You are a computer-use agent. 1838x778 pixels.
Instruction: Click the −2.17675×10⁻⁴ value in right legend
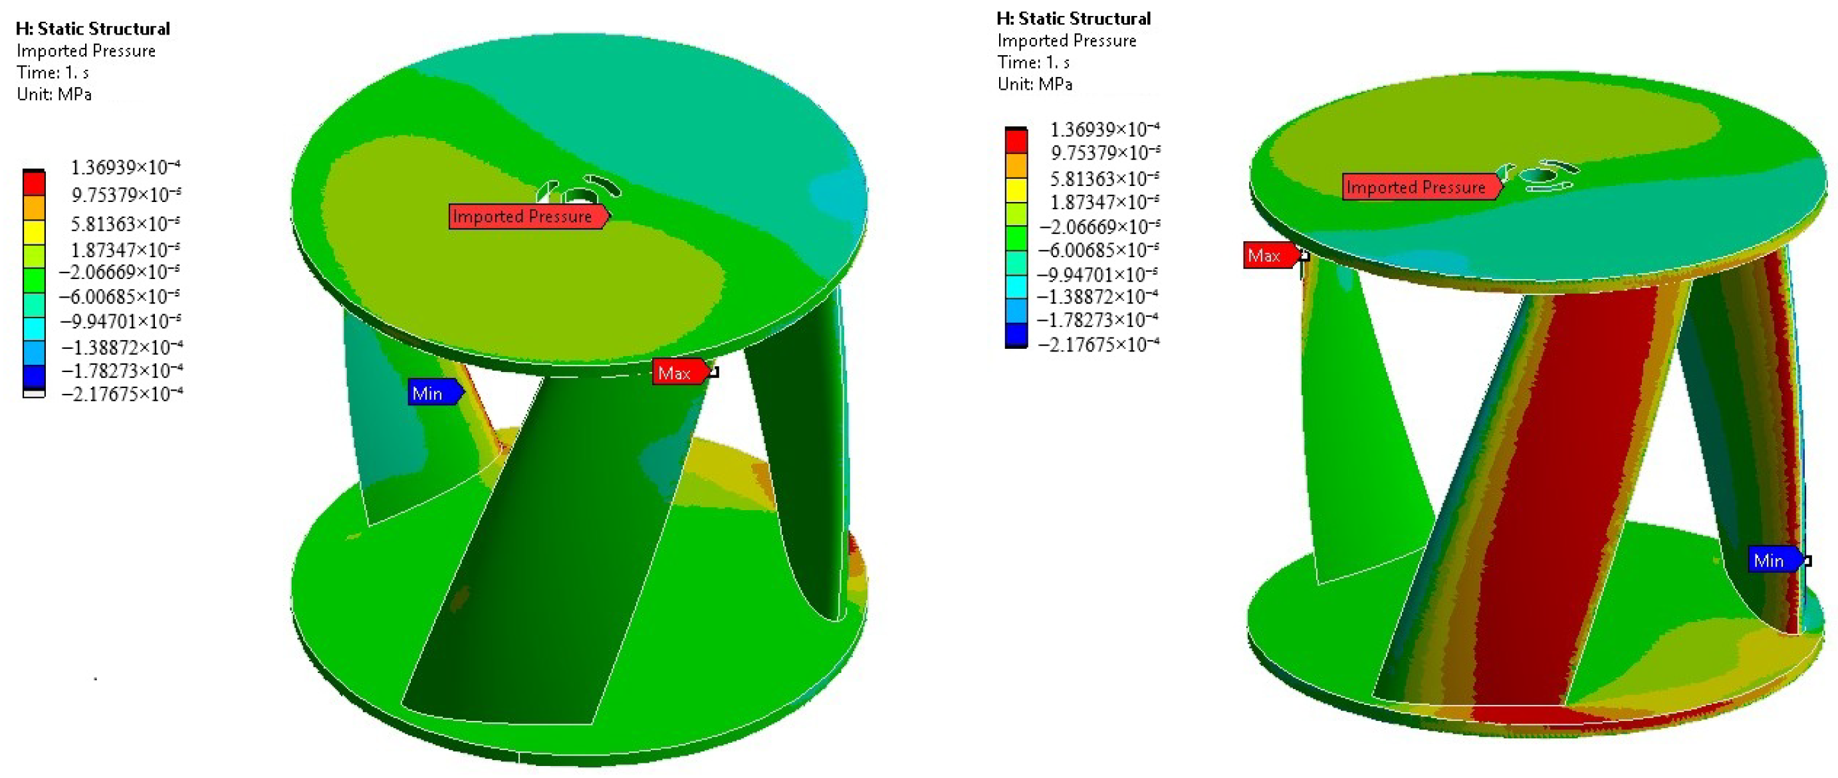[x=1097, y=345]
